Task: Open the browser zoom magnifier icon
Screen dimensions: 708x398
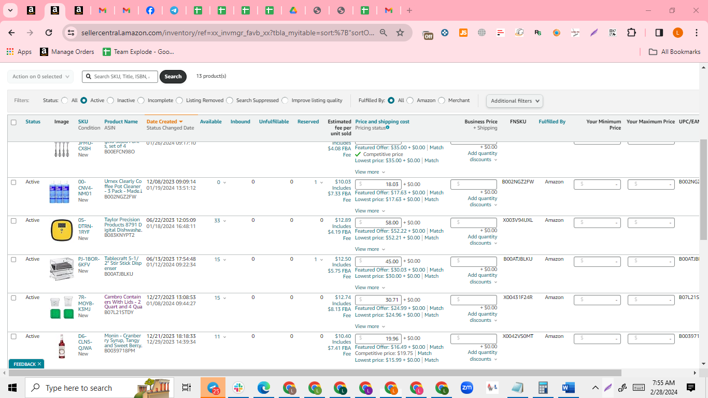Action: point(384,33)
